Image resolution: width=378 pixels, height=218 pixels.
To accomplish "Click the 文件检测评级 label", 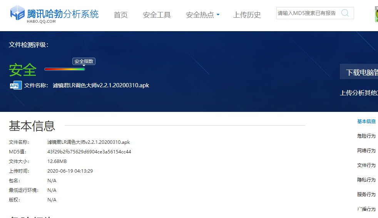I will pyautogui.click(x=28, y=45).
